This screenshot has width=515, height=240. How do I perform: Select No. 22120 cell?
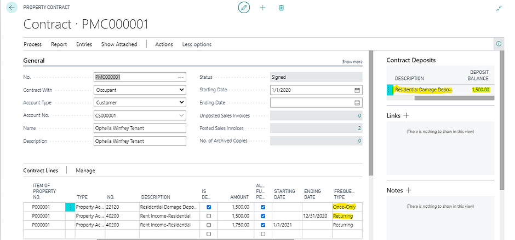(122, 207)
